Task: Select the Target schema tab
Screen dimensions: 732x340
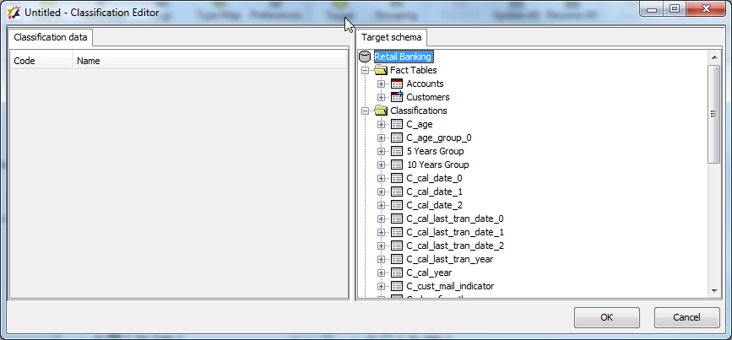Action: 392,38
